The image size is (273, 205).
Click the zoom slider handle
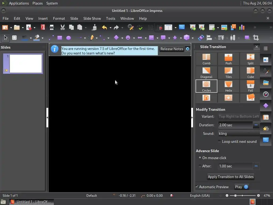(235, 196)
